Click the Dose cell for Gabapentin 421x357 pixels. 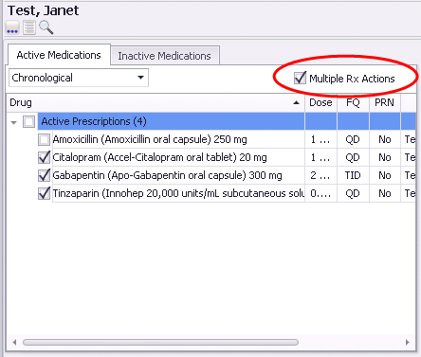[320, 175]
